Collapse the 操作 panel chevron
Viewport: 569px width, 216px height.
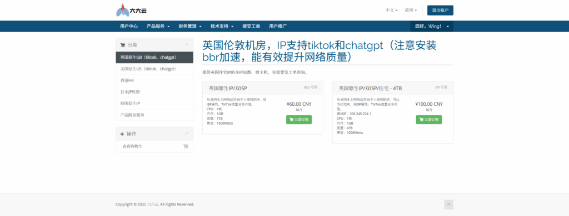coord(187,133)
